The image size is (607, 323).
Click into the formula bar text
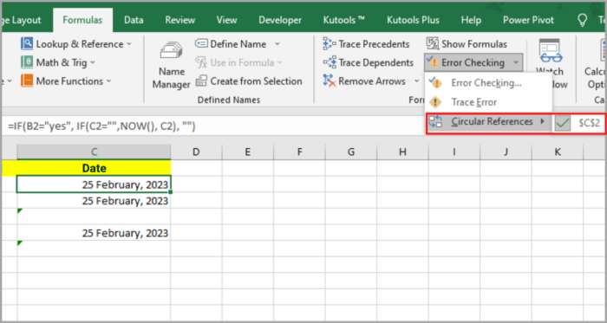click(101, 126)
